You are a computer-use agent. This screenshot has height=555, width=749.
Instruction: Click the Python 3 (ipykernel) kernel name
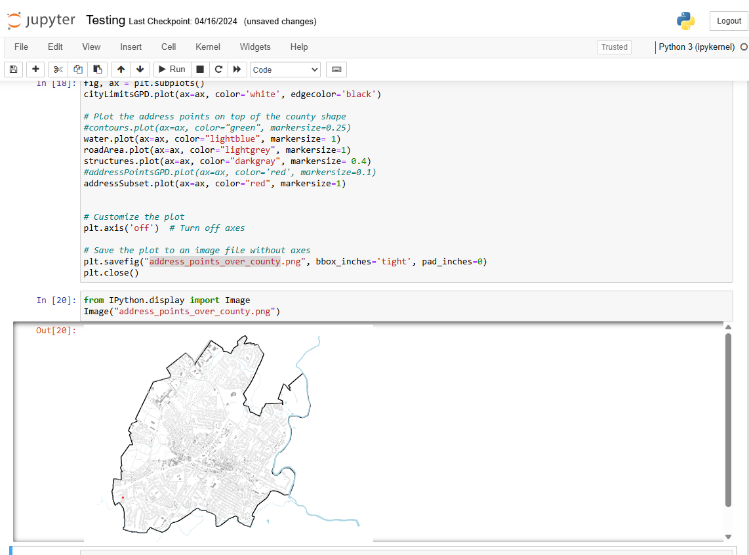tap(697, 47)
